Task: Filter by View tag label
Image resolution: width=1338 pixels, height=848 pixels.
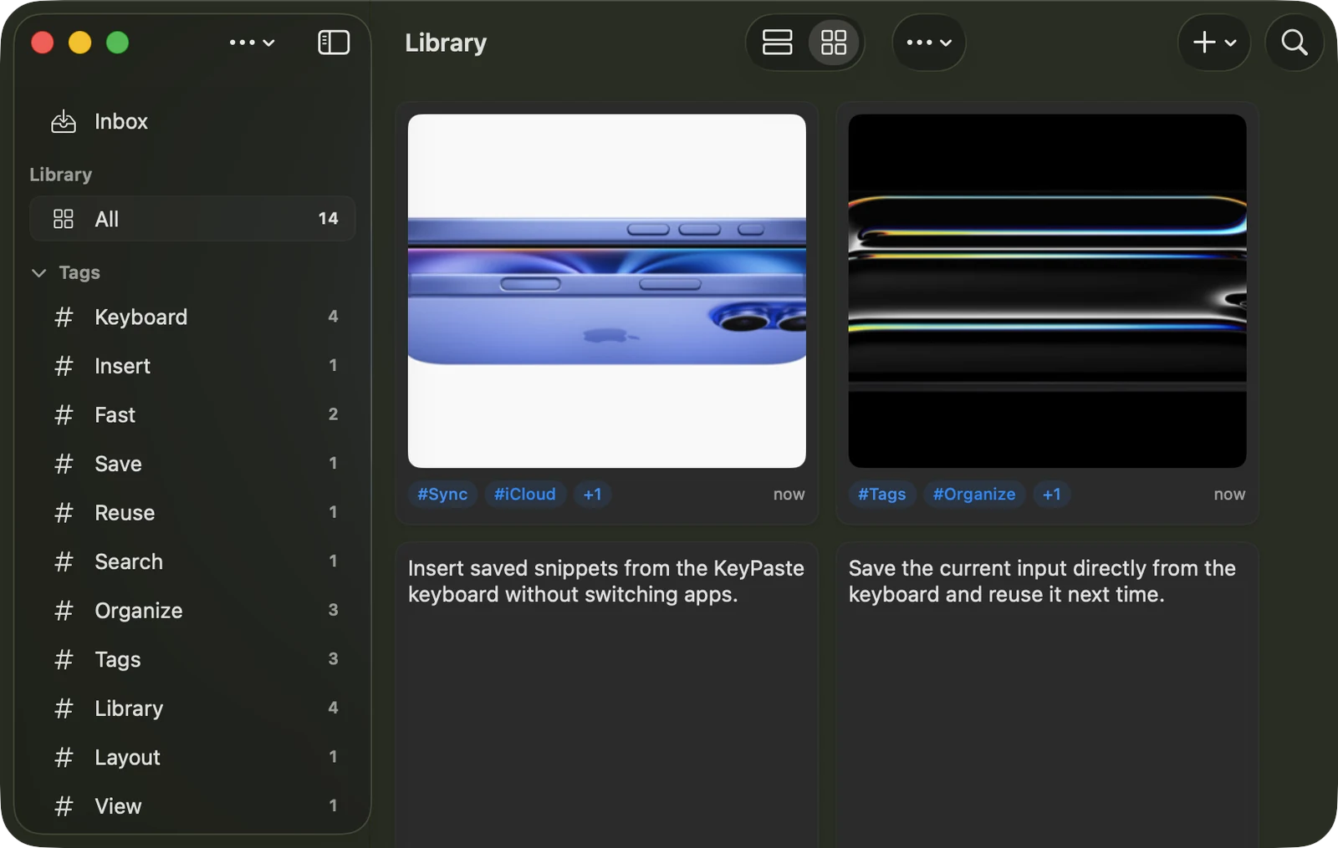Action: 118,806
